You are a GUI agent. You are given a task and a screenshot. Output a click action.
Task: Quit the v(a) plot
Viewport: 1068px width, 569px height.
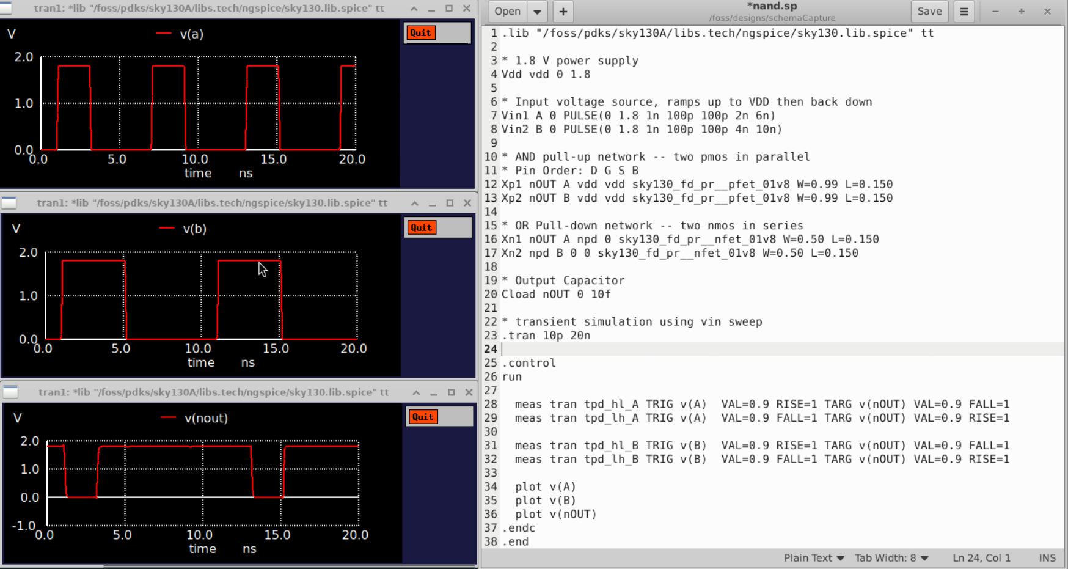[420, 33]
